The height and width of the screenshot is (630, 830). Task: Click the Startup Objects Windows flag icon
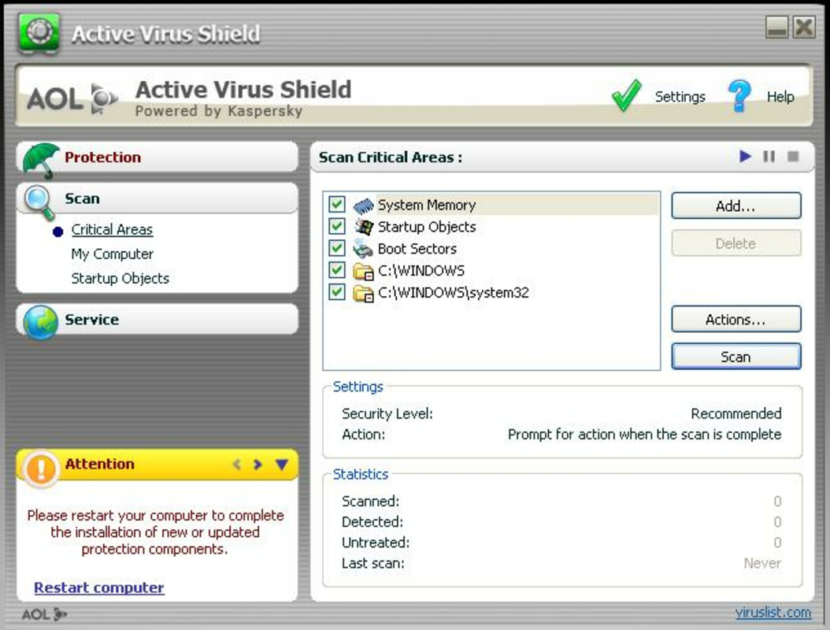coord(363,227)
